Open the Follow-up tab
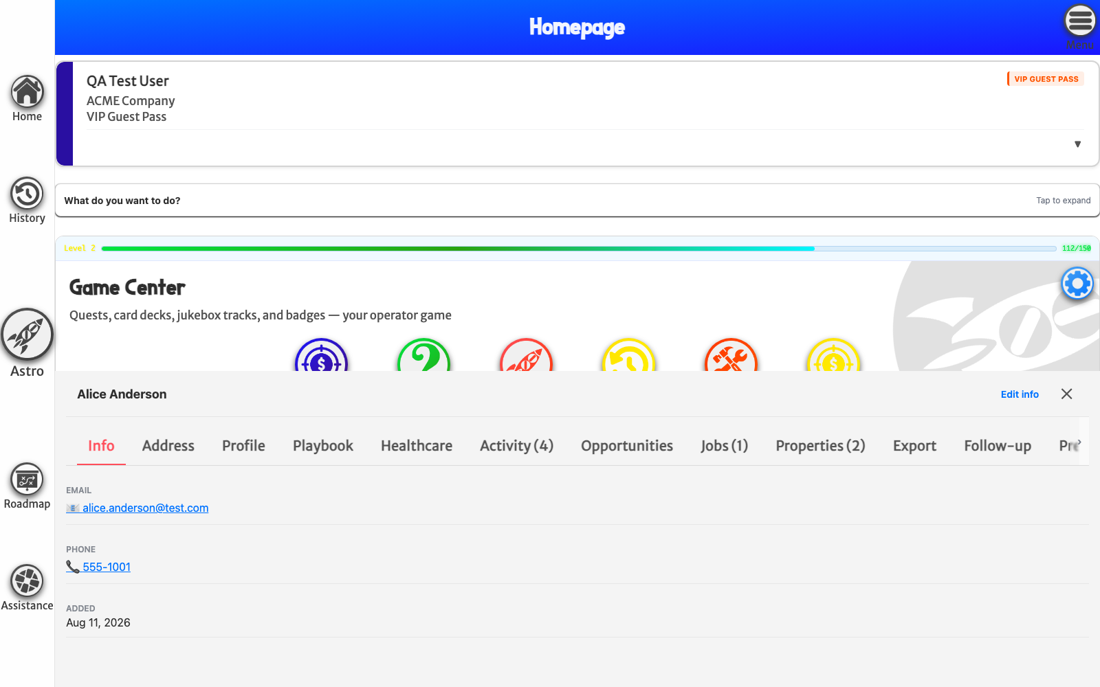This screenshot has width=1100, height=687. click(x=998, y=445)
